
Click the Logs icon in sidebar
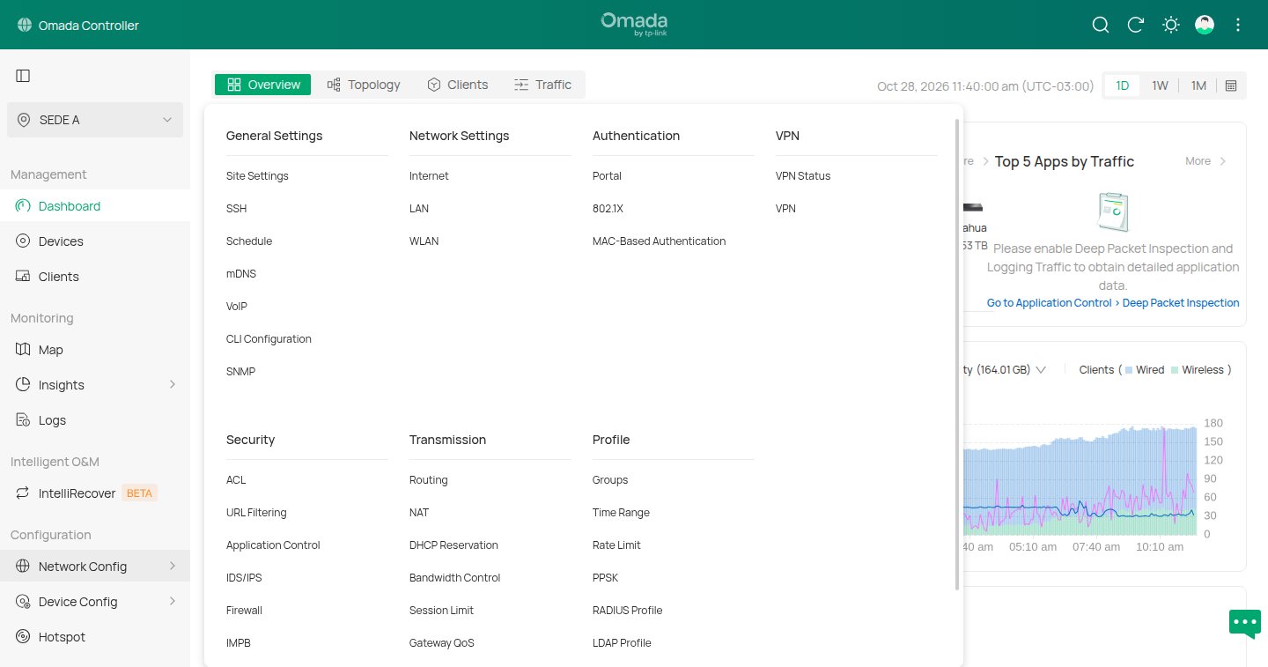tap(23, 420)
